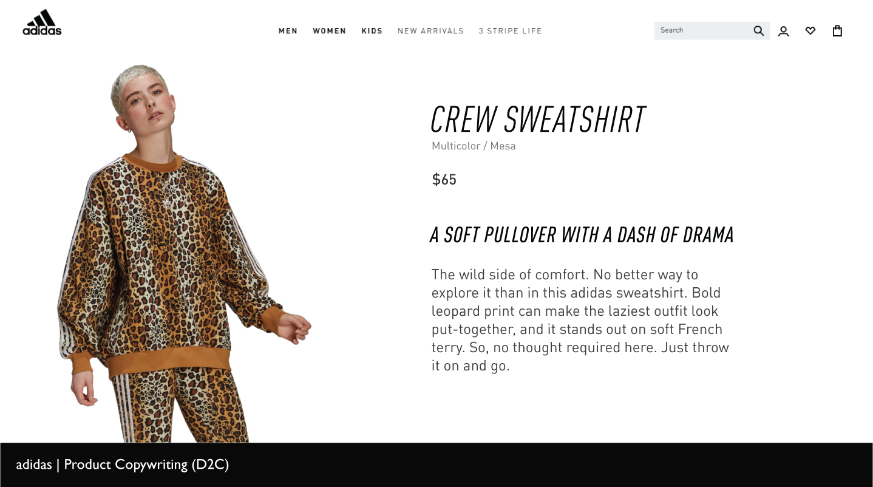
Task: Click the 'adidas | Product Copywriting (D2C)' caption
Action: (122, 465)
